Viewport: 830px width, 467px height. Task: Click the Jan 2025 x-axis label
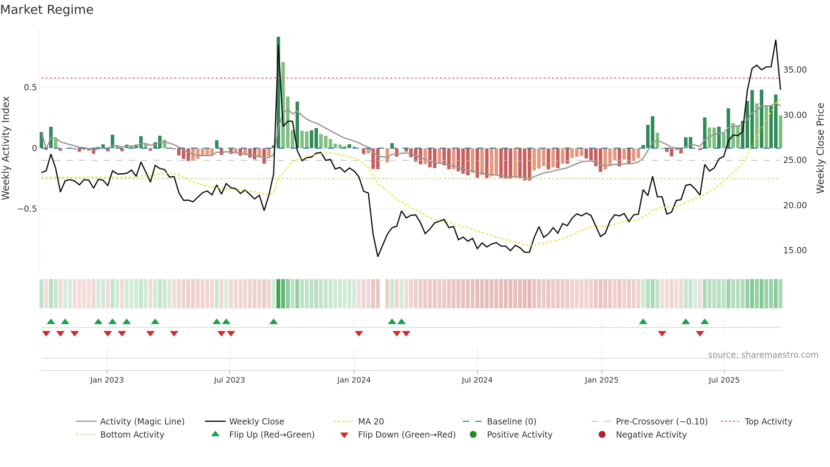click(x=601, y=380)
